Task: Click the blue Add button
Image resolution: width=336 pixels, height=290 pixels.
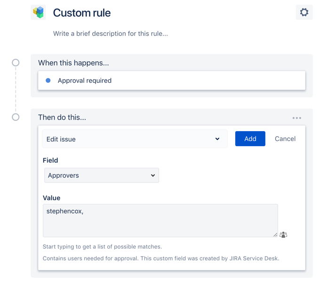Action: tap(250, 139)
